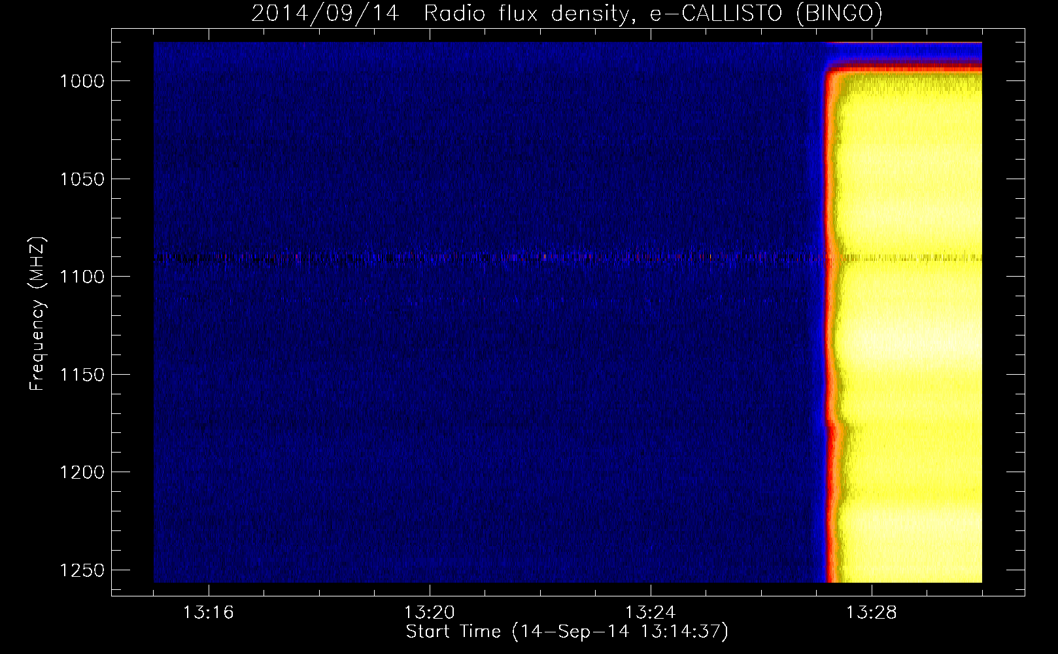The image size is (1058, 654).
Task: Click the bright yellow burst region near 1050 MHz
Action: (910, 179)
